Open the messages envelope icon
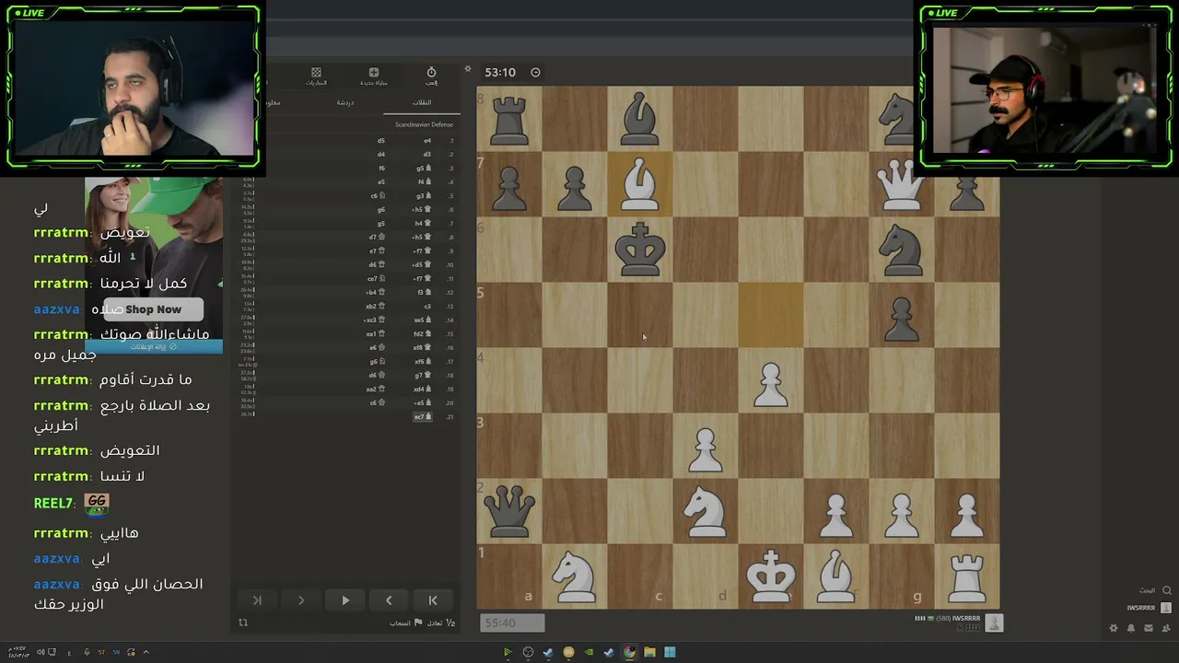 click(1149, 628)
